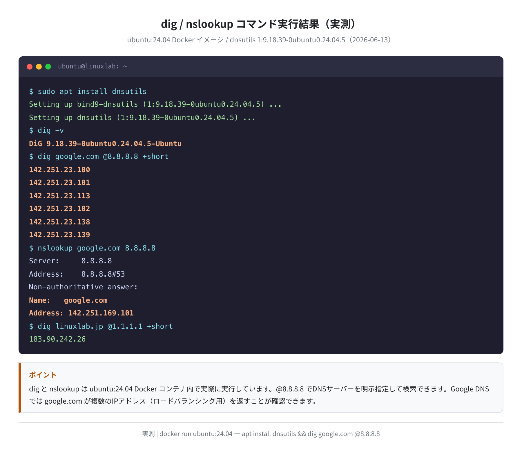Click the line 'Setting up dnsutils (1:9.18.39'
Viewport: 522px width, 450px height.
point(142,117)
